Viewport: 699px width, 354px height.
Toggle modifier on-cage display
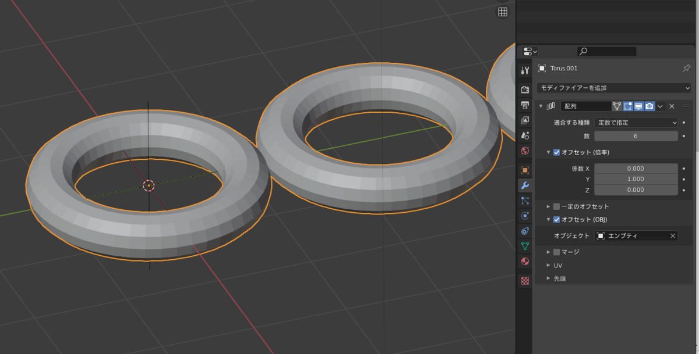[617, 106]
